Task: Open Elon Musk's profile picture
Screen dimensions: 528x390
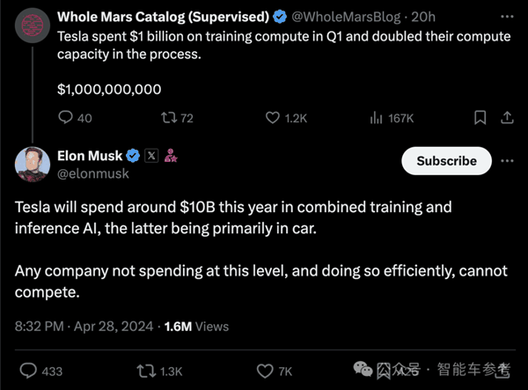Action: (x=33, y=164)
